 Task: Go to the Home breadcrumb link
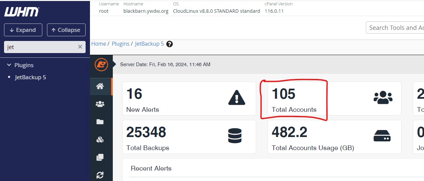99,44
